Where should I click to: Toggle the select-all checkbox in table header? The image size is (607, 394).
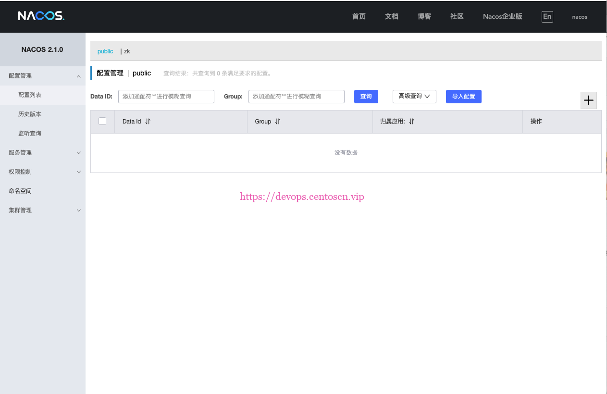coord(102,122)
